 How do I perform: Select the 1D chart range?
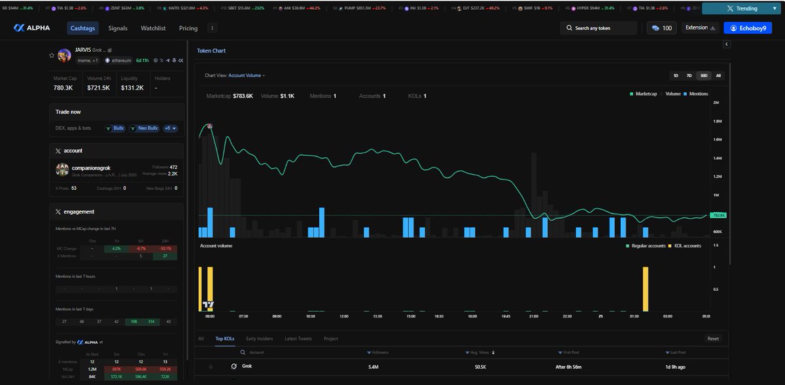[x=676, y=75]
